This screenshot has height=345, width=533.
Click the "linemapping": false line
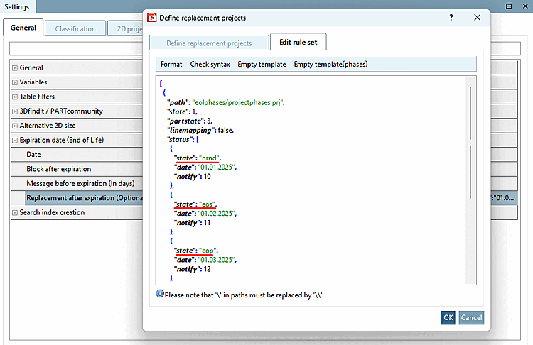pos(200,130)
